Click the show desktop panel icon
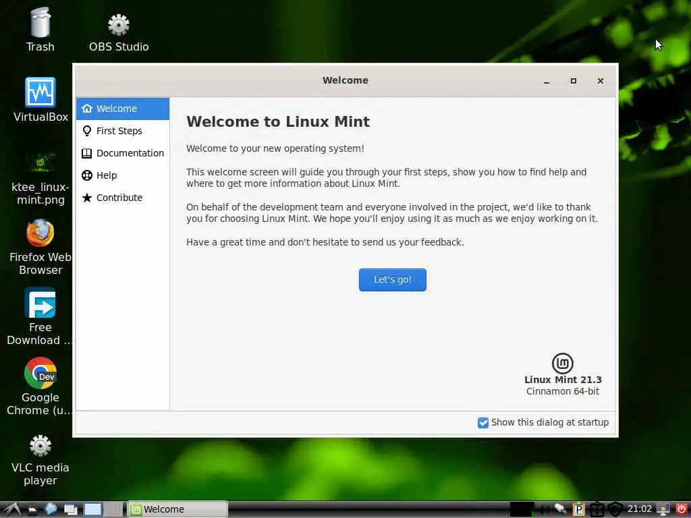Viewport: 691px width, 518px height. pyautogui.click(x=70, y=510)
